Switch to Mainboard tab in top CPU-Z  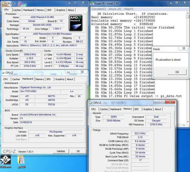[28, 10]
